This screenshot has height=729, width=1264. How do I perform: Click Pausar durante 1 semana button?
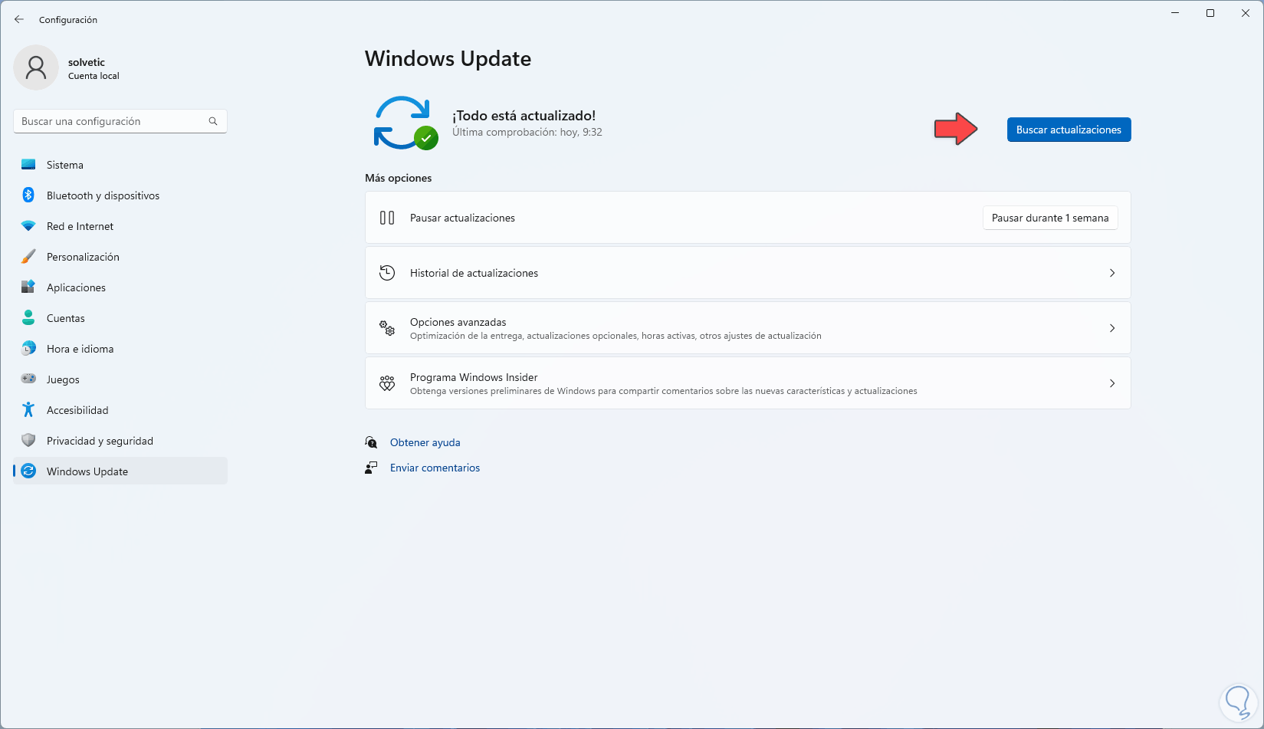1050,218
